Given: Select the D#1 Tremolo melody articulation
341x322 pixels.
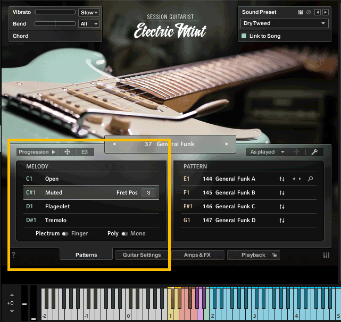Looking at the screenshot, I should [x=91, y=220].
